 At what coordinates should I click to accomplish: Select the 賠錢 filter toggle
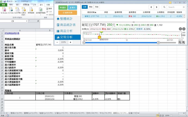(97, 7)
